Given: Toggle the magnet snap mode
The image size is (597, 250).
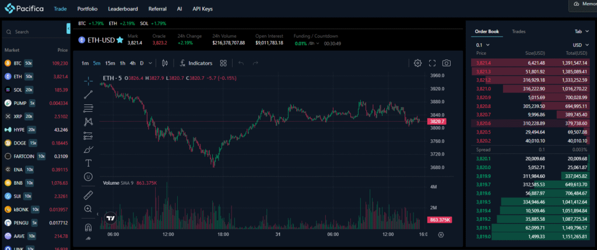Looking at the screenshot, I should coord(89,227).
